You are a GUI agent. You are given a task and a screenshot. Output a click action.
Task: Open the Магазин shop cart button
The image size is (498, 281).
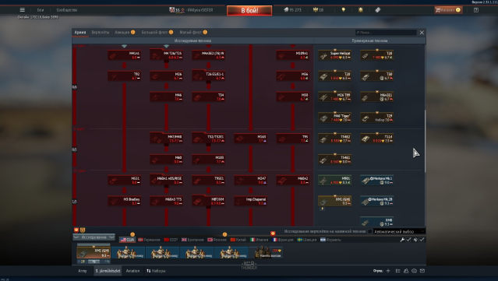(448, 10)
